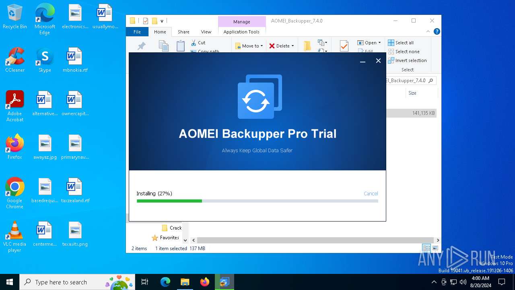Screen dimensions: 515x290
Task: Click the New folder icon in the ribbon
Action: tap(307, 46)
